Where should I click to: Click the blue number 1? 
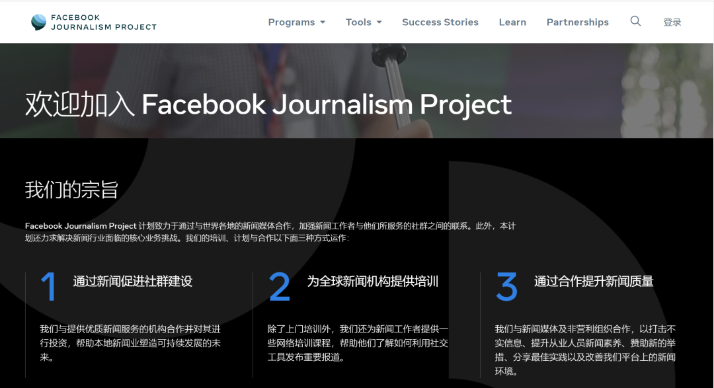[x=48, y=286]
